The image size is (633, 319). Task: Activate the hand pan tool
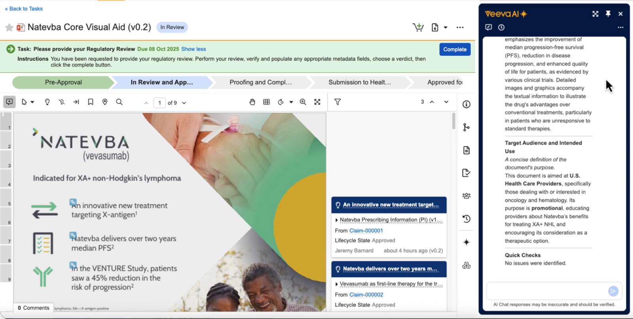click(x=252, y=102)
